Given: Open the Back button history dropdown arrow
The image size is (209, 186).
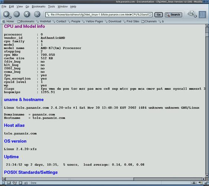Looking at the screenshot, I should pos(10,17).
